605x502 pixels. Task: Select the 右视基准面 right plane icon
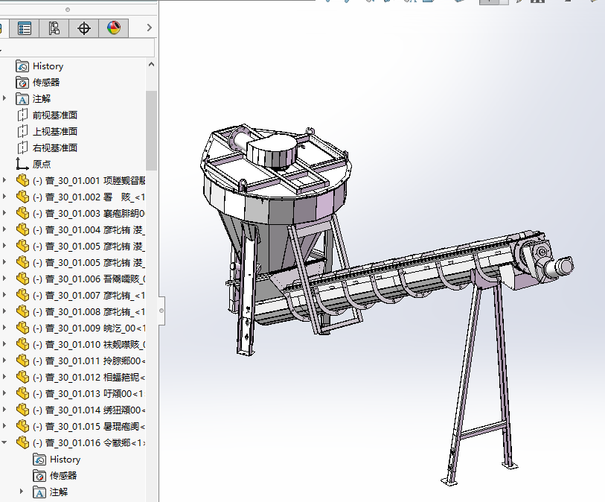pos(22,148)
